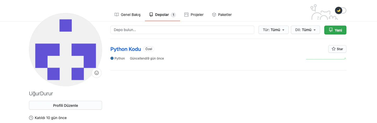Viewport: 377px width, 123px height.
Task: Expand the Tür filter dropdown
Action: [x=273, y=30]
